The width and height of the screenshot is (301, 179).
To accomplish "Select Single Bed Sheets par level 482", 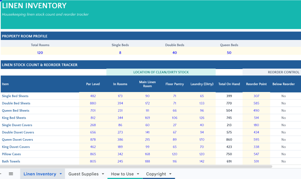I will pos(93,96).
